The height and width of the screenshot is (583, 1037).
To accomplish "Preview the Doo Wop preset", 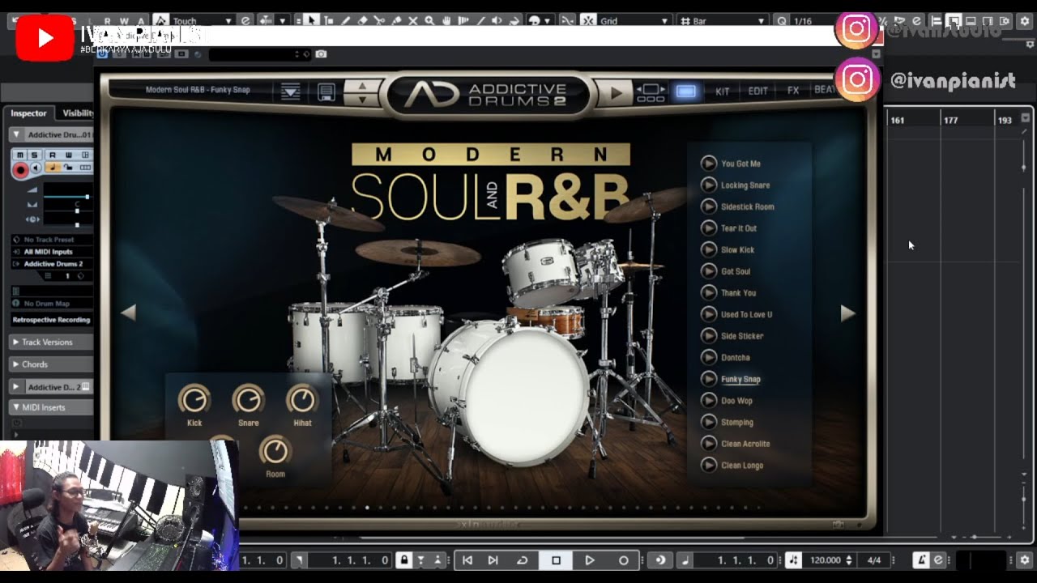I will (709, 401).
